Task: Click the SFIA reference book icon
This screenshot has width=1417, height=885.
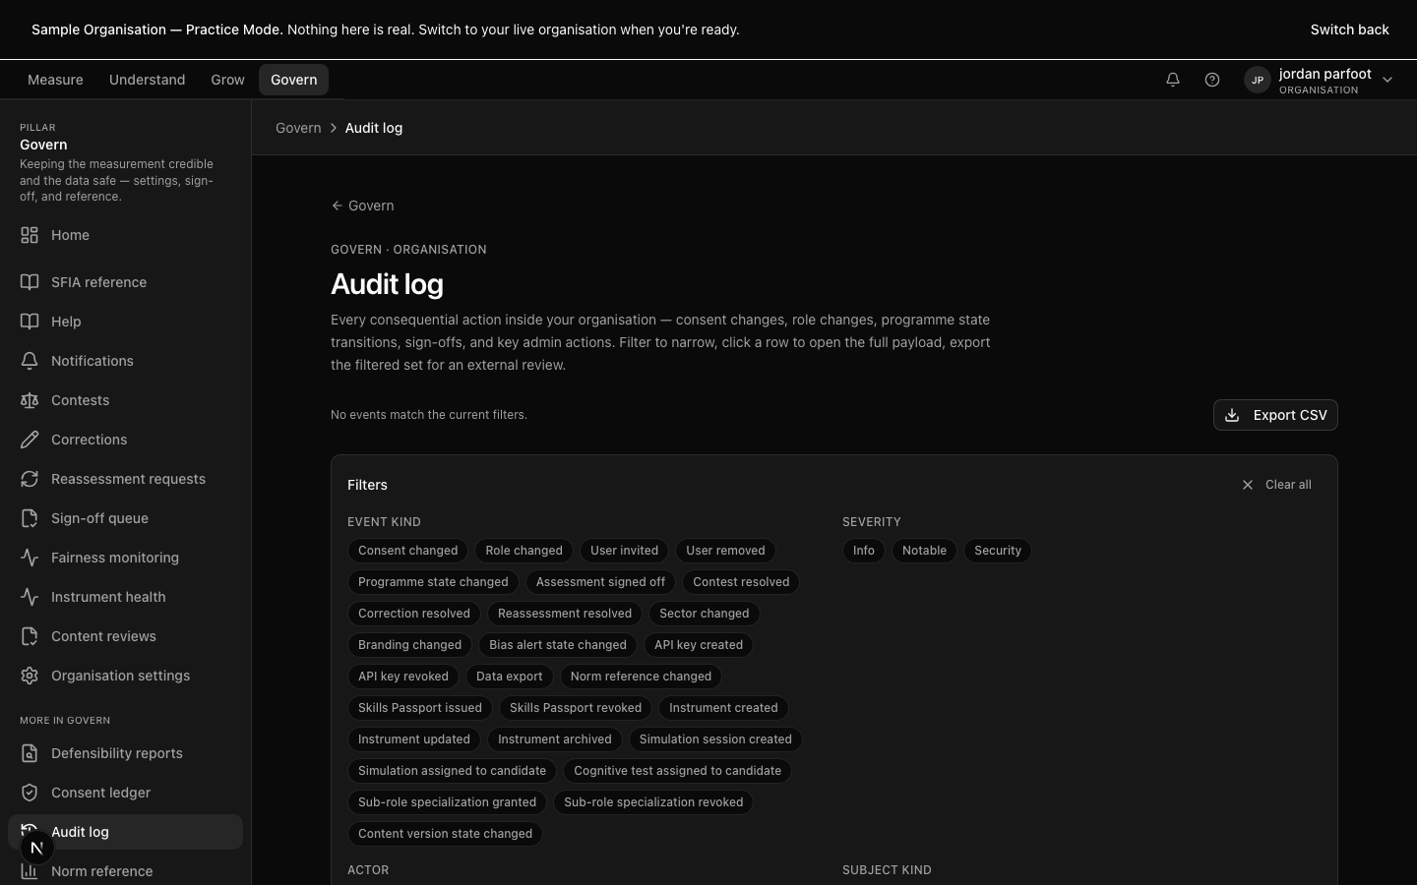Action: (x=30, y=282)
